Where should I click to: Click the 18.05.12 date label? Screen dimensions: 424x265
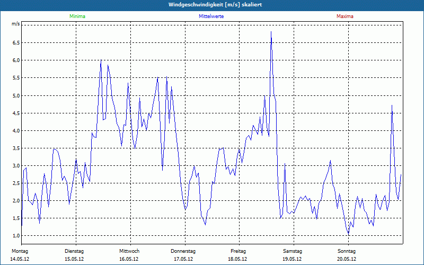(x=237, y=259)
